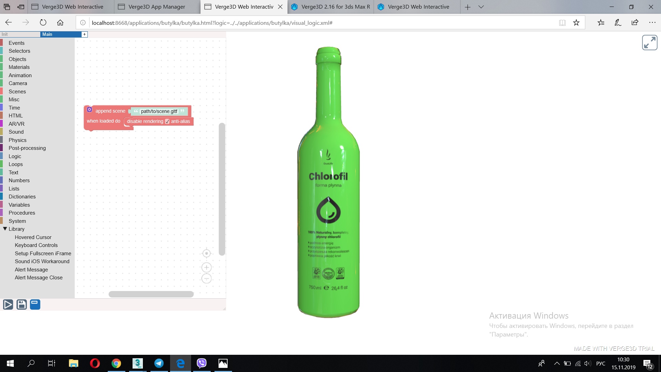Open the Animation puzzle category
The image size is (661, 372).
tap(20, 75)
